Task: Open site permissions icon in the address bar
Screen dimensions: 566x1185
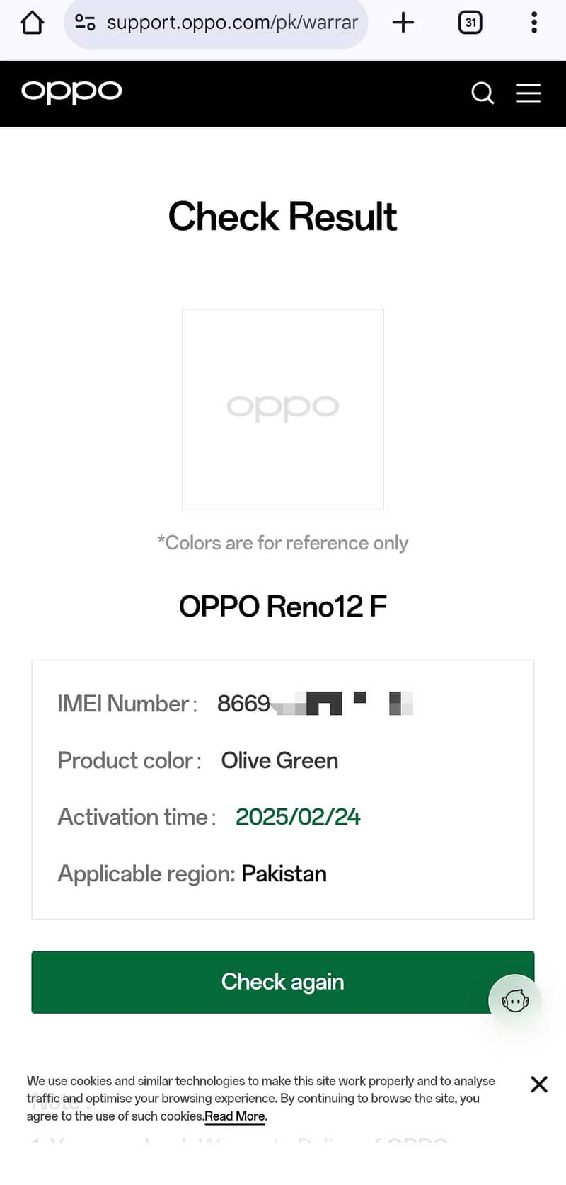Action: point(84,22)
